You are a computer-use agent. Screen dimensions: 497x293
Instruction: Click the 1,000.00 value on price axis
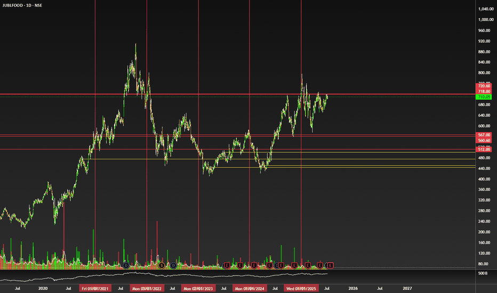[x=486, y=20]
